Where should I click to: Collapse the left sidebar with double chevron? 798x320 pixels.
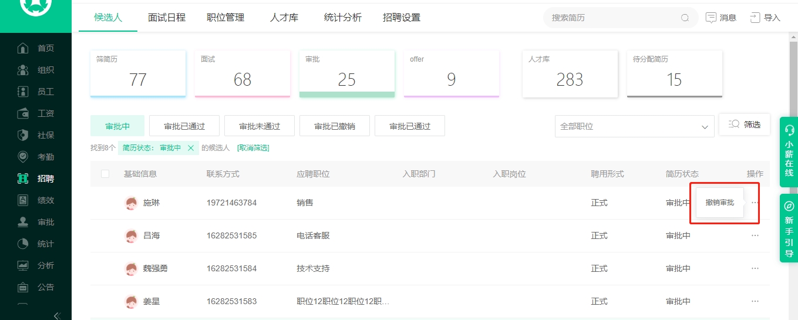pyautogui.click(x=57, y=315)
